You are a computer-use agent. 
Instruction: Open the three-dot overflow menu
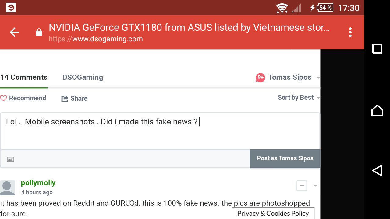point(350,32)
